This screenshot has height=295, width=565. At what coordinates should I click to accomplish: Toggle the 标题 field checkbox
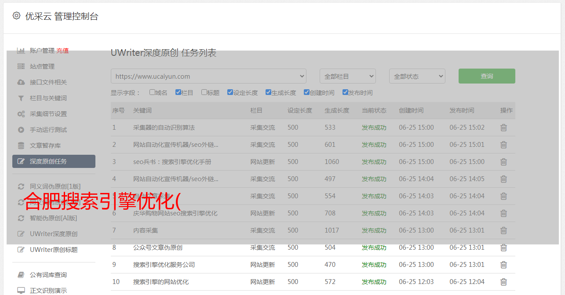point(204,92)
